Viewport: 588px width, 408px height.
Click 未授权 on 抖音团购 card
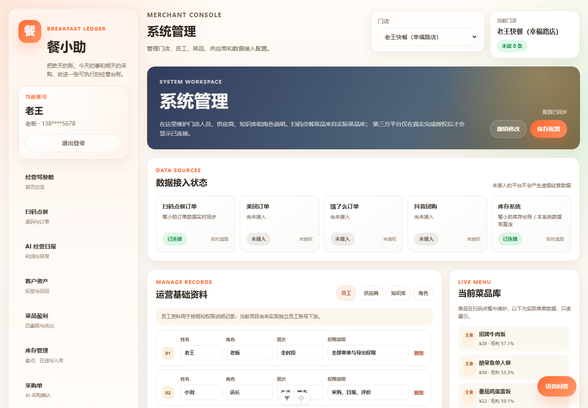click(x=474, y=239)
